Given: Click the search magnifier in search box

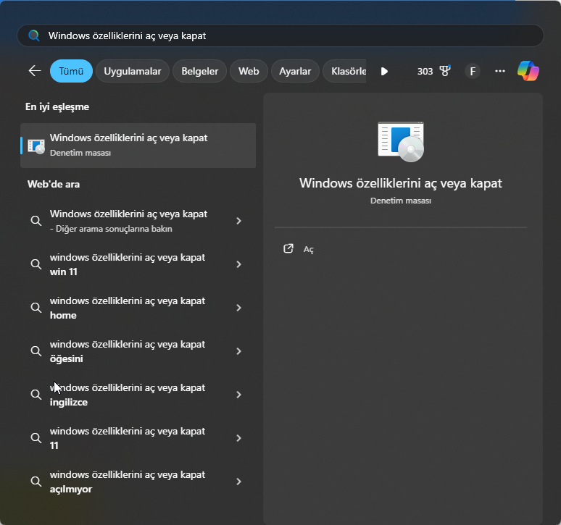Looking at the screenshot, I should pos(34,35).
